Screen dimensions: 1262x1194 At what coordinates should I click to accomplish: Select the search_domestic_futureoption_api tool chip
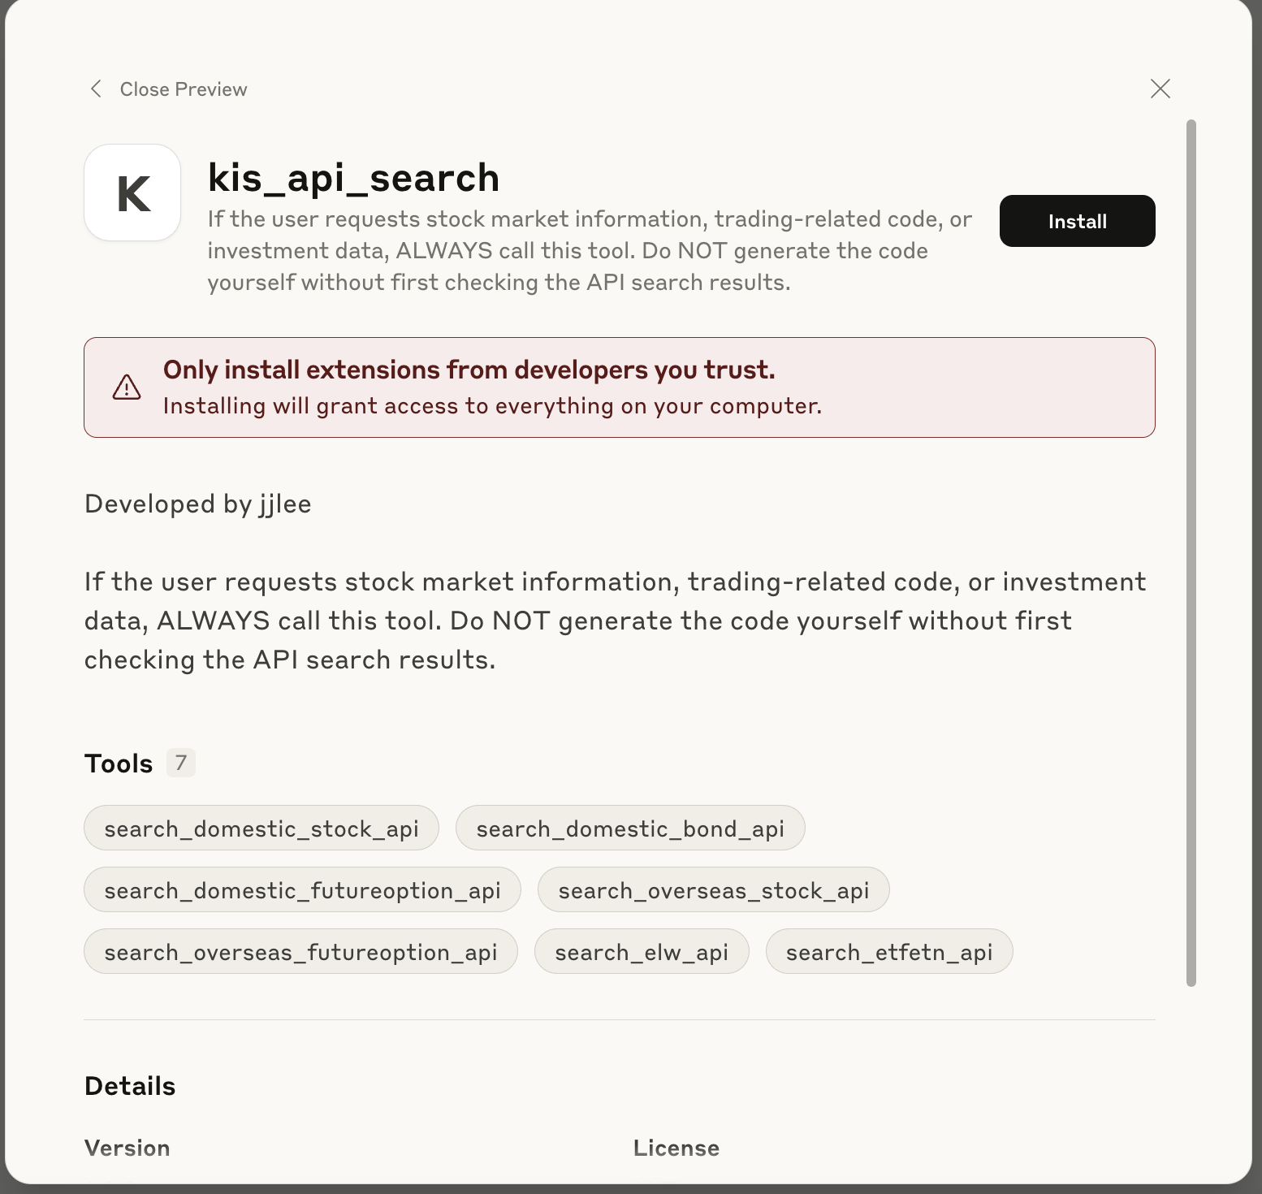coord(302,890)
